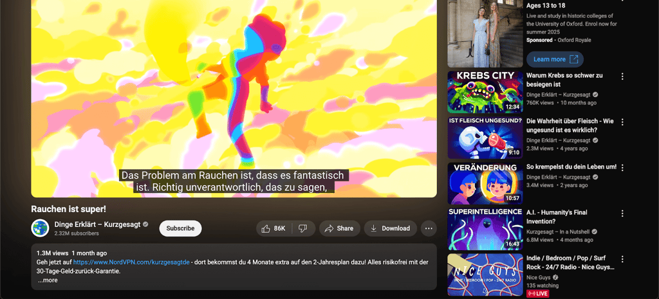The image size is (659, 299).
Task: Open title Warum Krebs so schwer zu besiegen ist
Action: point(564,80)
